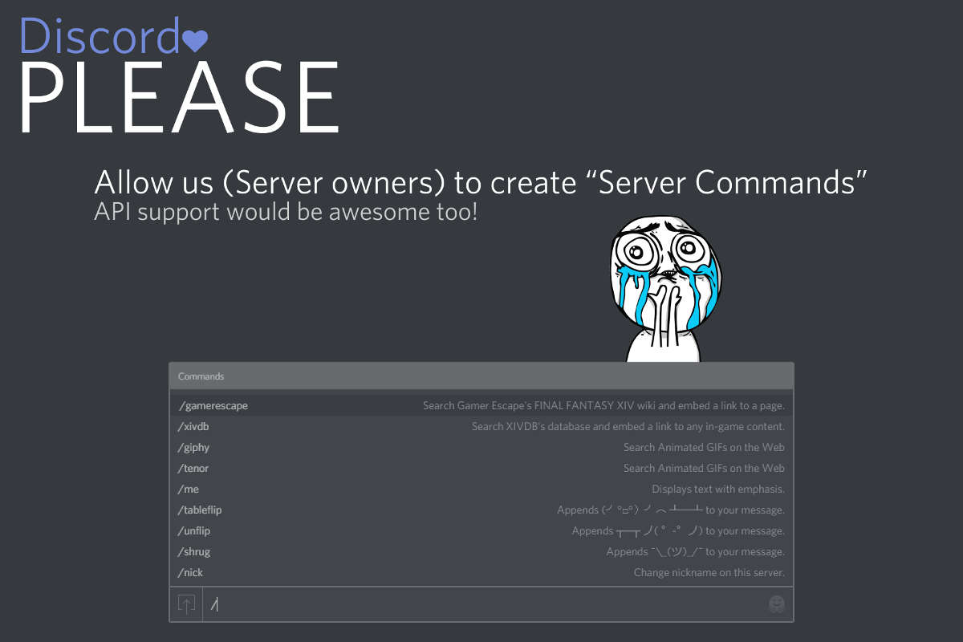
Task: Choose the /tenor command entry
Action: pyautogui.click(x=481, y=468)
